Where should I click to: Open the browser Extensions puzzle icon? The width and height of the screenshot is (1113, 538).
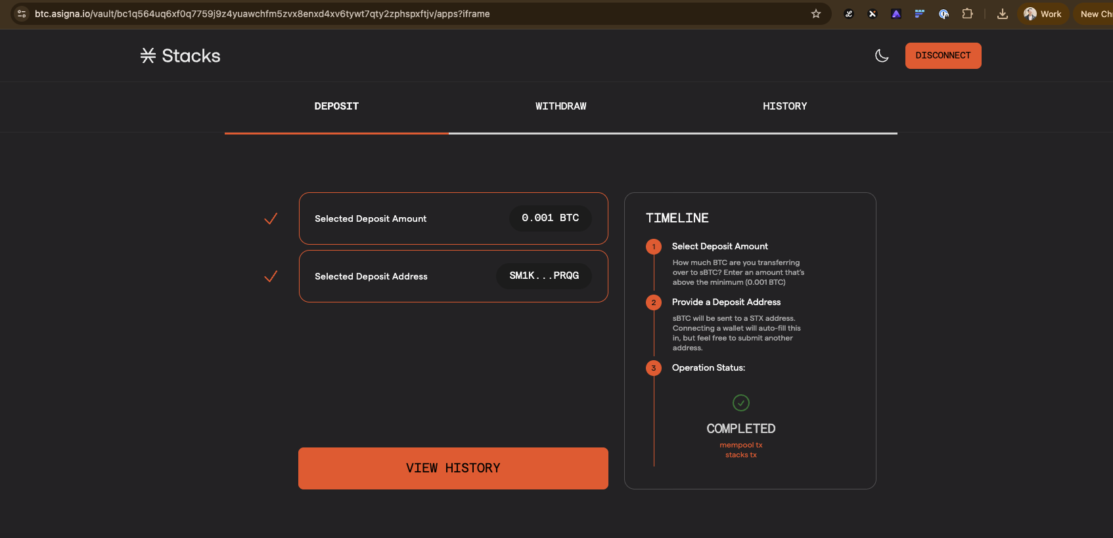click(967, 14)
